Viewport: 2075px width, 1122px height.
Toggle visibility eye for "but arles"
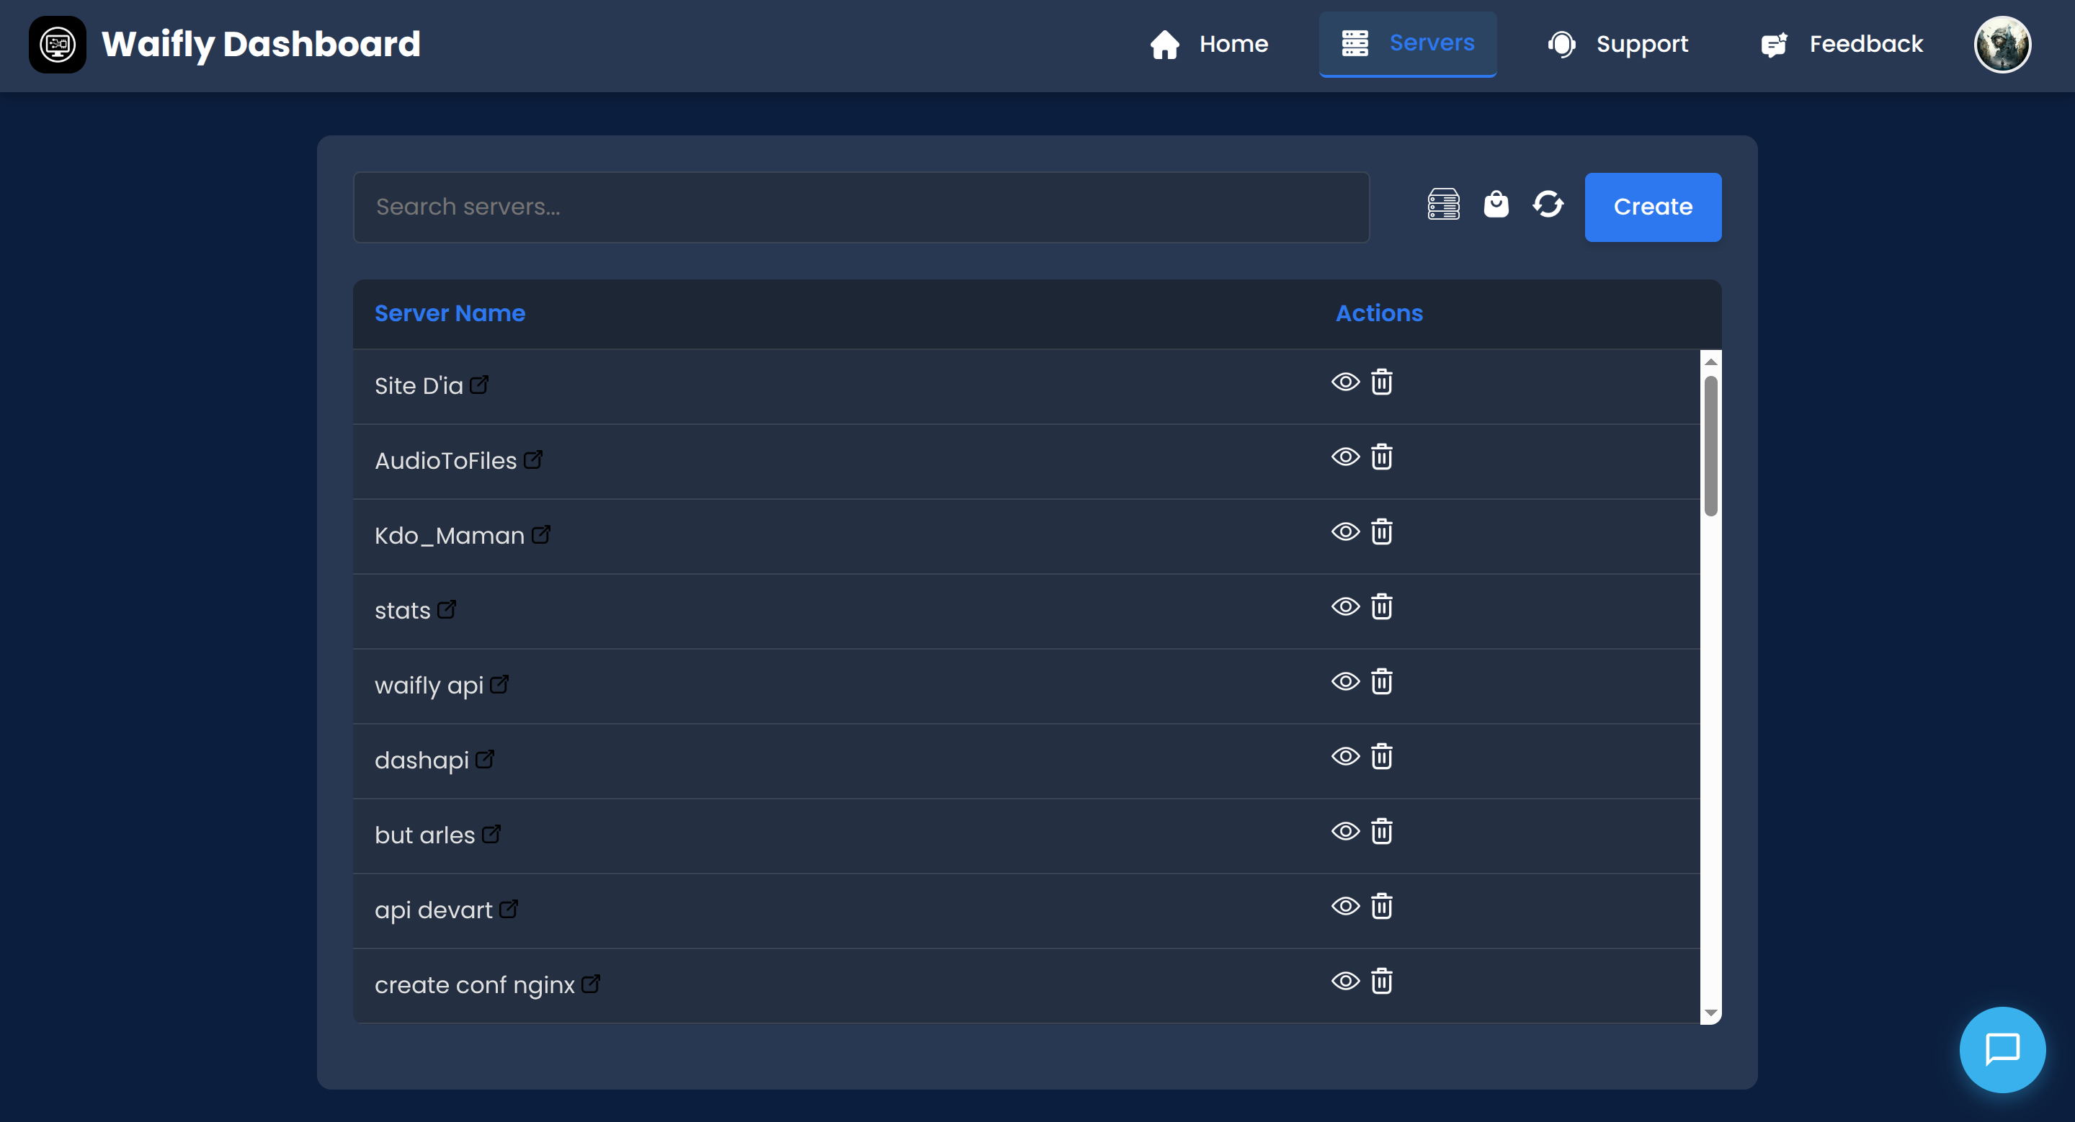click(1344, 830)
